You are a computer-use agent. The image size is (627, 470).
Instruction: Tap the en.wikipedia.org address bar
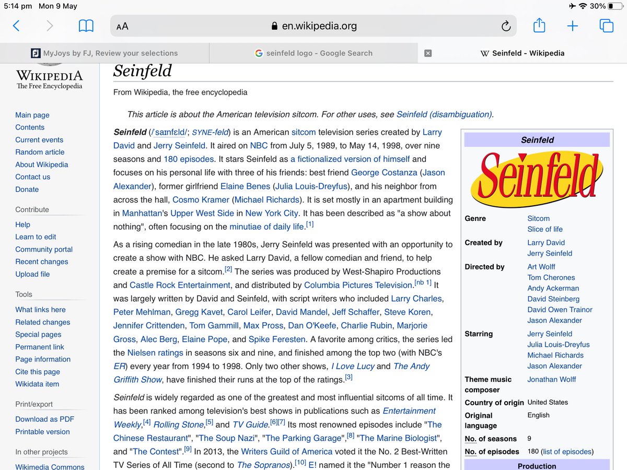pyautogui.click(x=313, y=26)
